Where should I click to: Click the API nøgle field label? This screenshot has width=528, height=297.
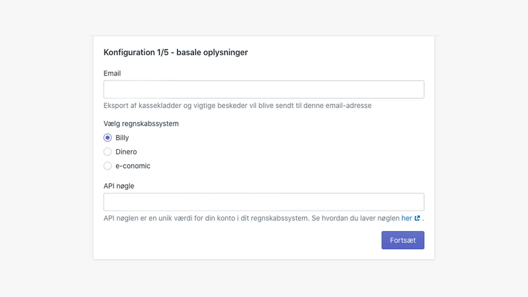tap(119, 186)
